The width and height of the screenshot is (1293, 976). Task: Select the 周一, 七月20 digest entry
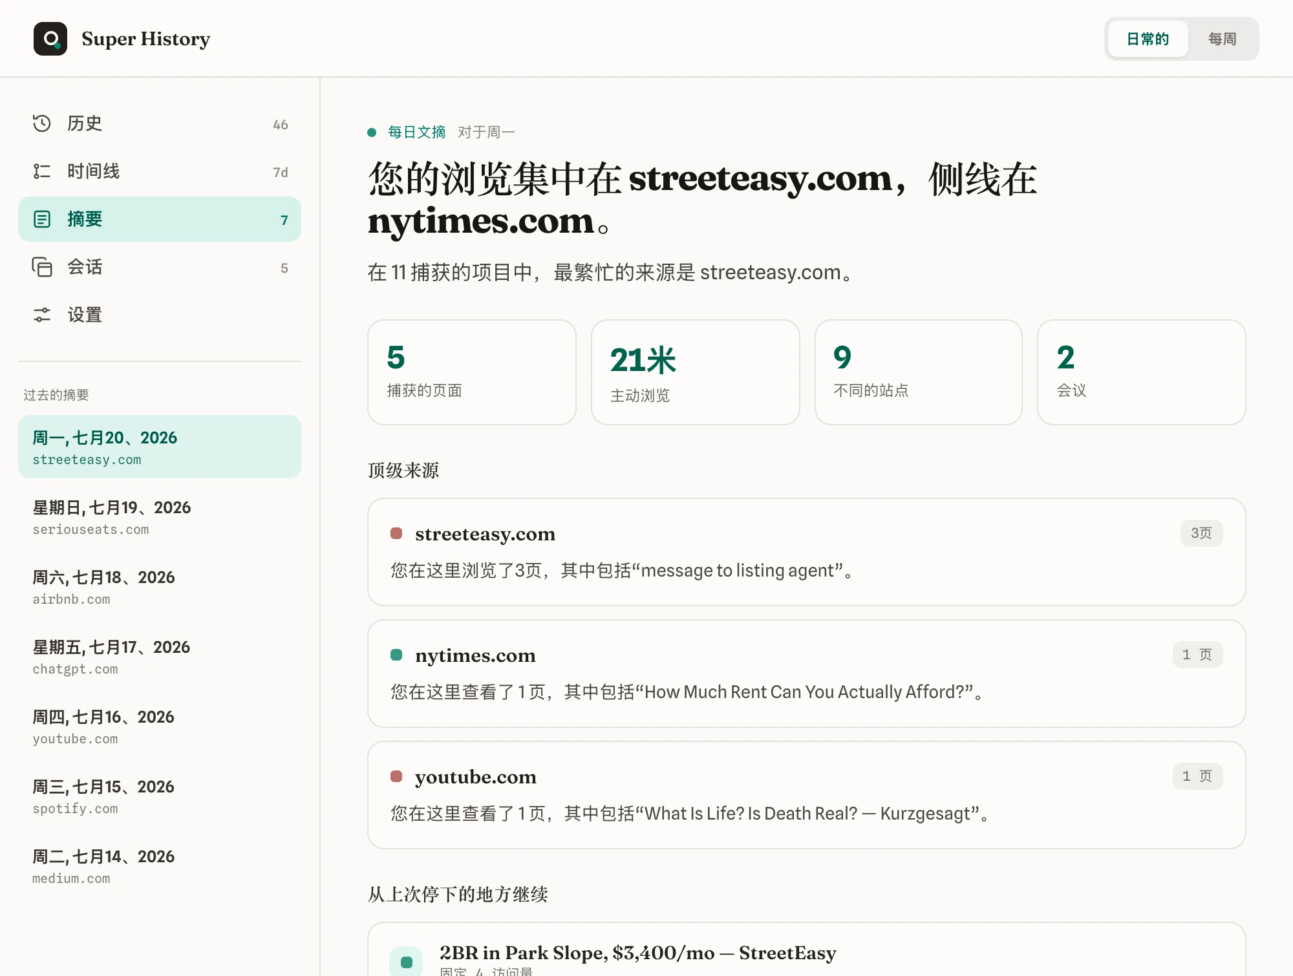coord(160,447)
